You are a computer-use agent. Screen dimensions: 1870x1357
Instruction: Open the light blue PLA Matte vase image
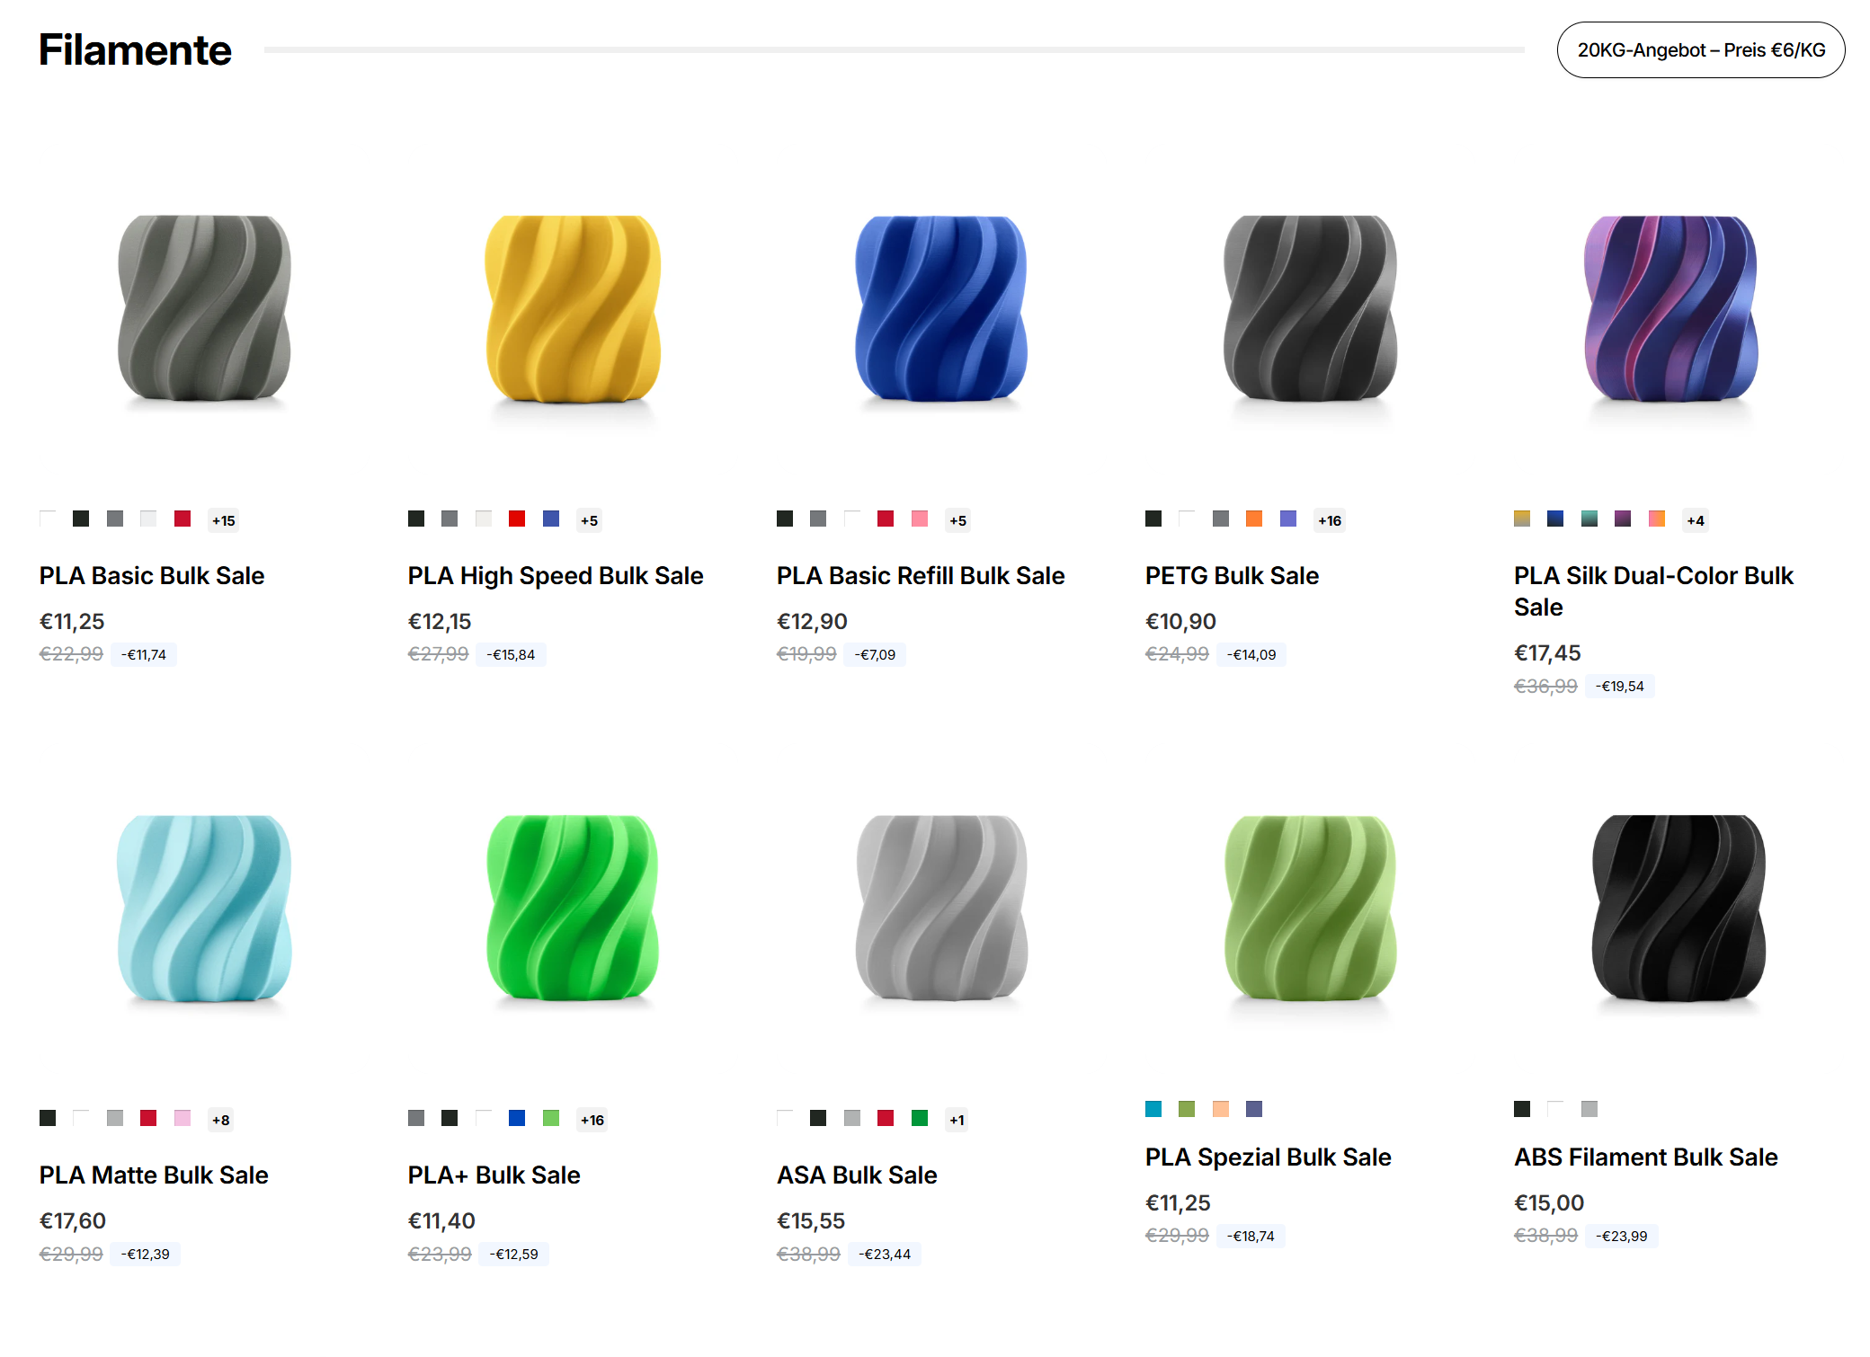[x=205, y=908]
